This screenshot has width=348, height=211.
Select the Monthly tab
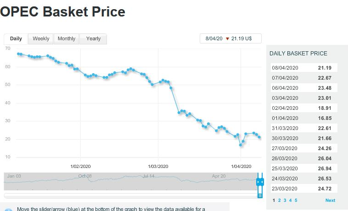[x=67, y=39]
